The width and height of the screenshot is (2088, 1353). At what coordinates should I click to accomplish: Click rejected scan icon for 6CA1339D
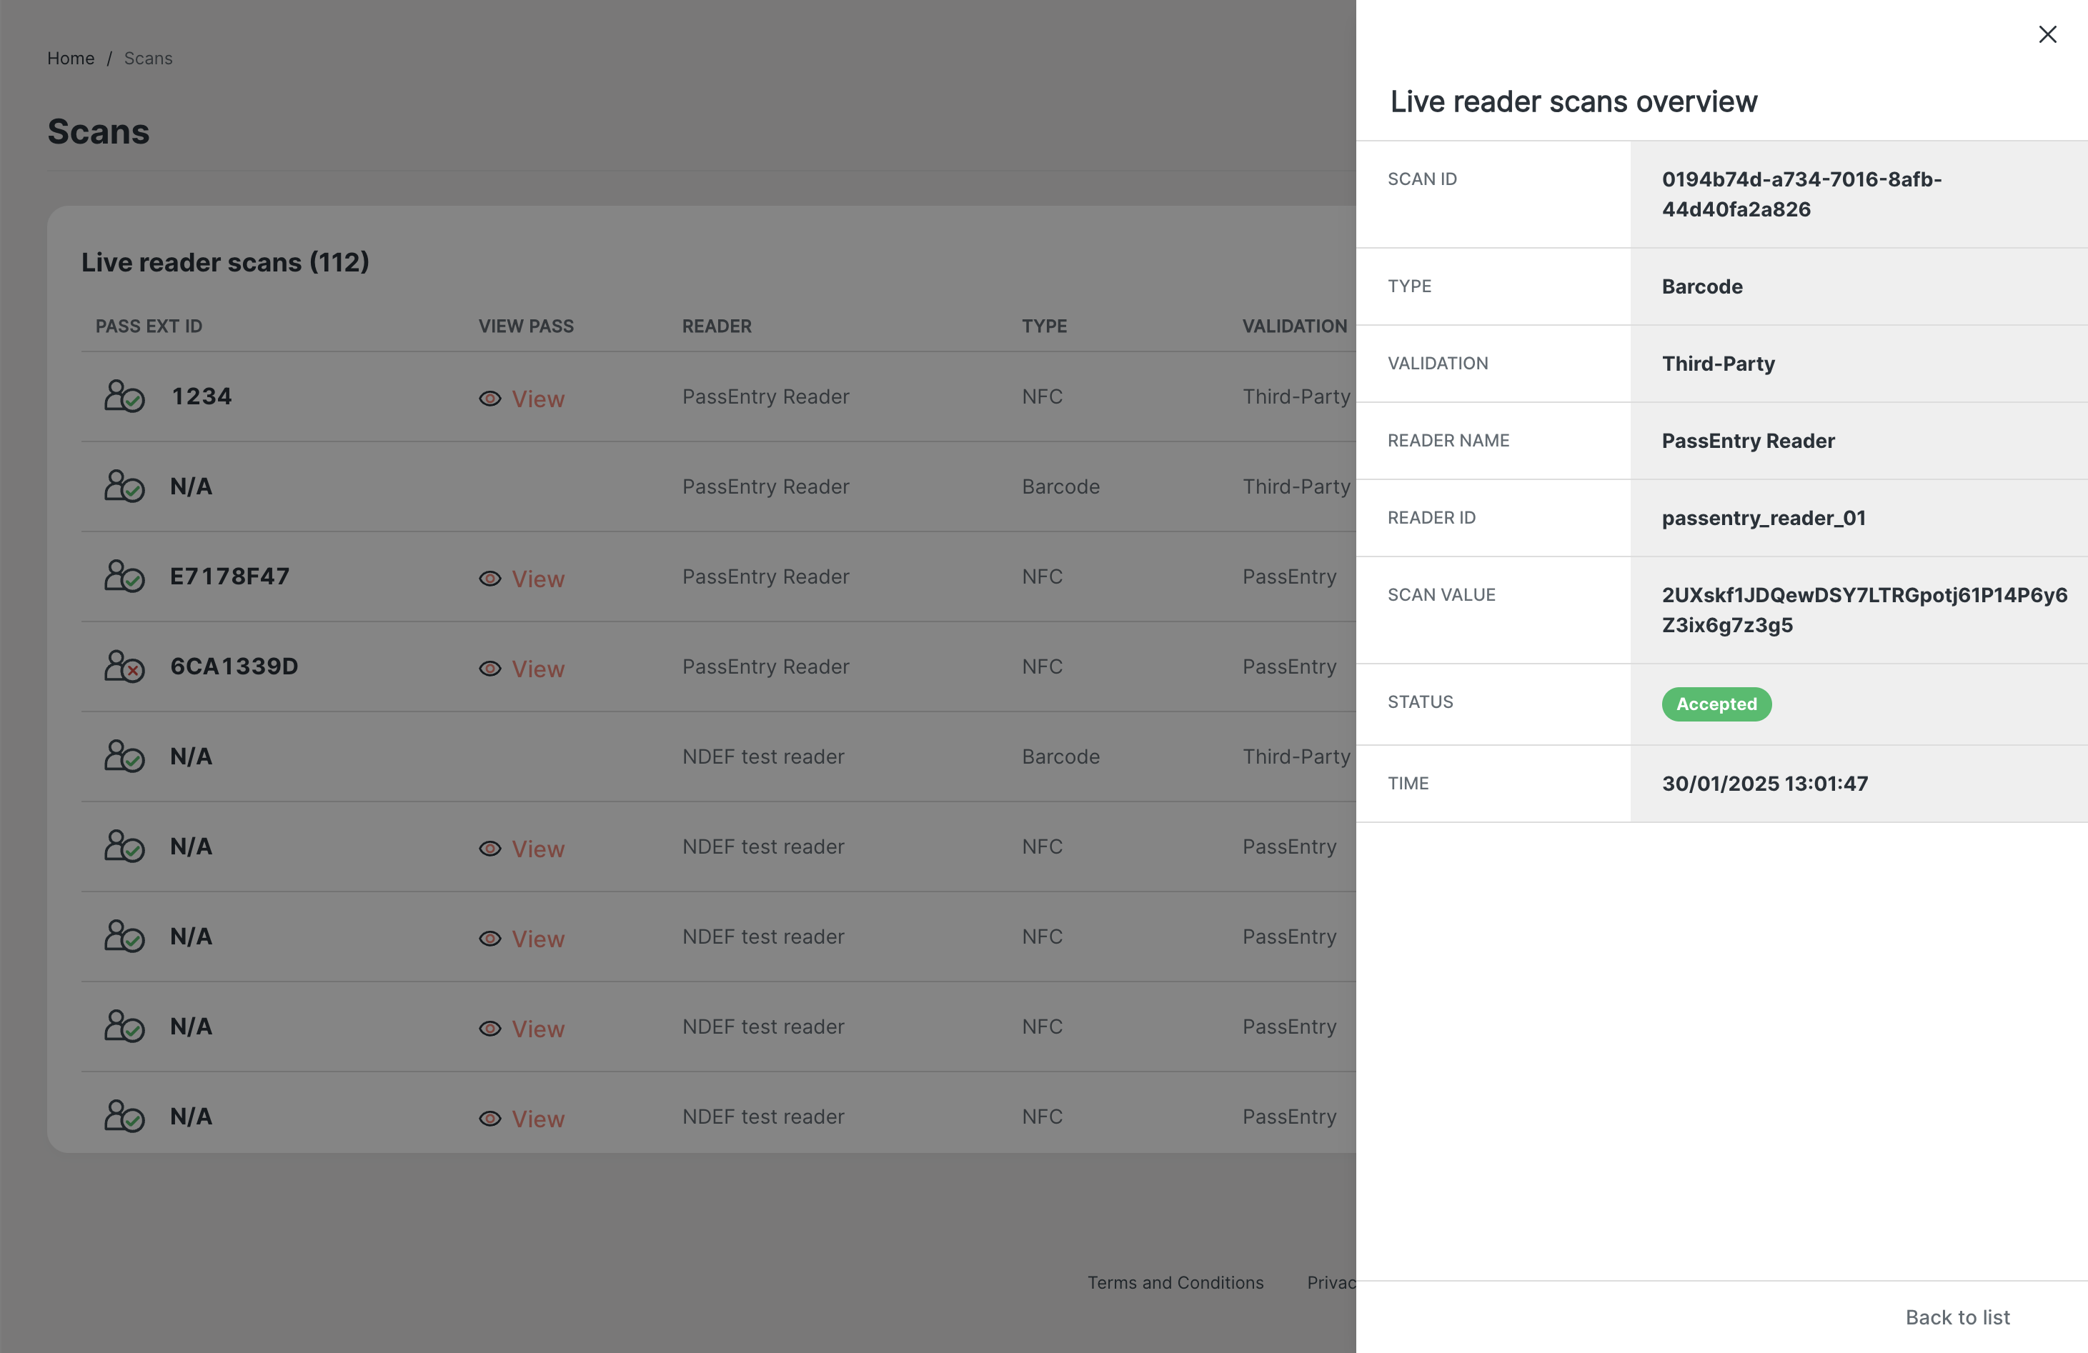(124, 666)
